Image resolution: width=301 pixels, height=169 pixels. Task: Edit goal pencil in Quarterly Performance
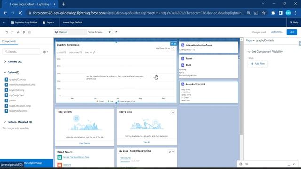point(94,52)
